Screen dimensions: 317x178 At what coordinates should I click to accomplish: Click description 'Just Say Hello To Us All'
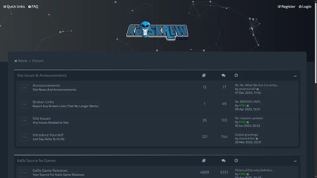coord(49,139)
